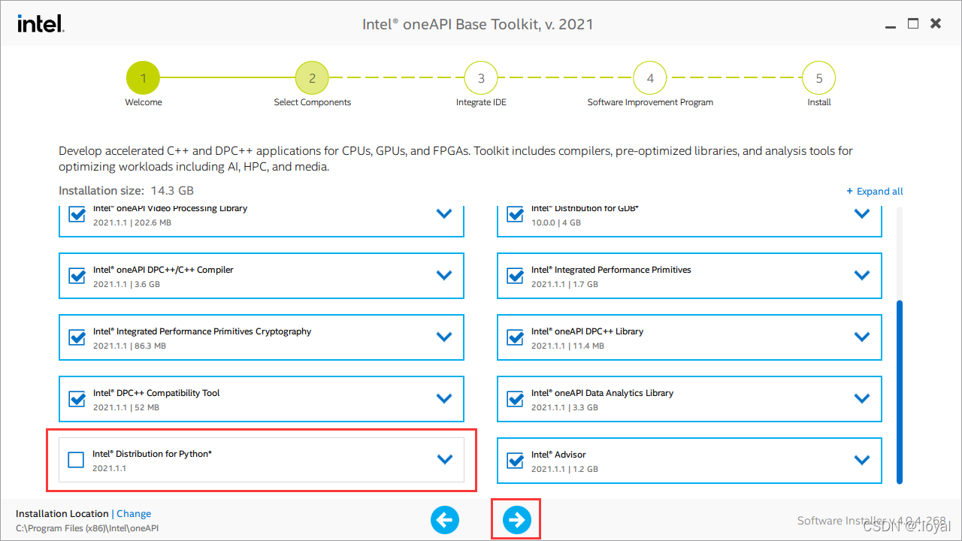Open step 4 Software Improvement Program
Viewport: 962px width, 541px height.
(x=650, y=77)
